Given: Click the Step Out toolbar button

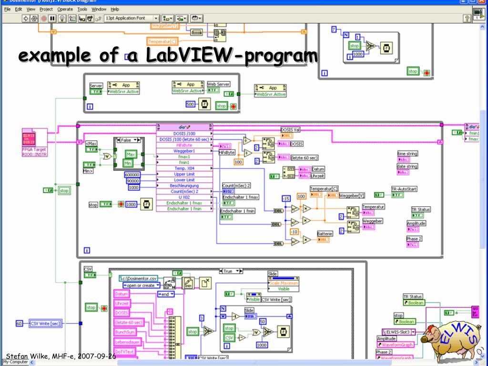Looking at the screenshot, I should pos(98,19).
